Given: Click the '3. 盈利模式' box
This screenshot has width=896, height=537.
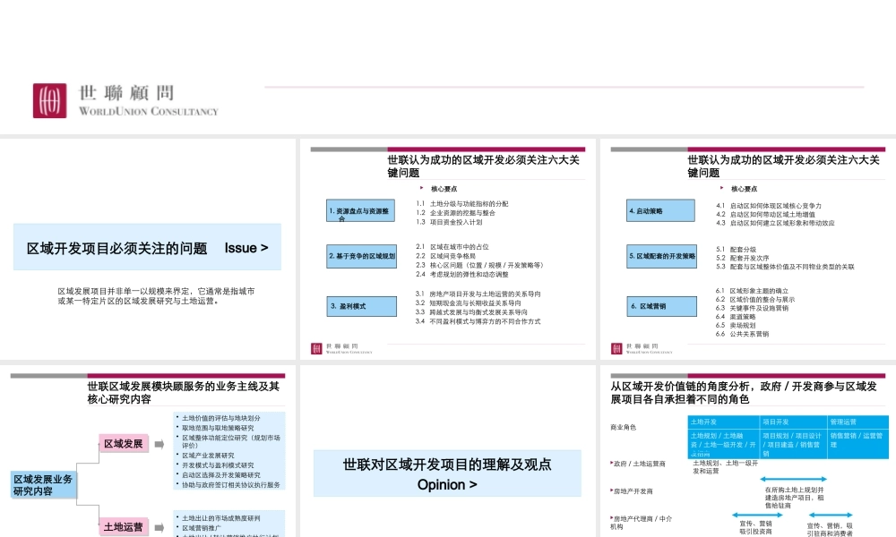Looking at the screenshot, I should (360, 306).
